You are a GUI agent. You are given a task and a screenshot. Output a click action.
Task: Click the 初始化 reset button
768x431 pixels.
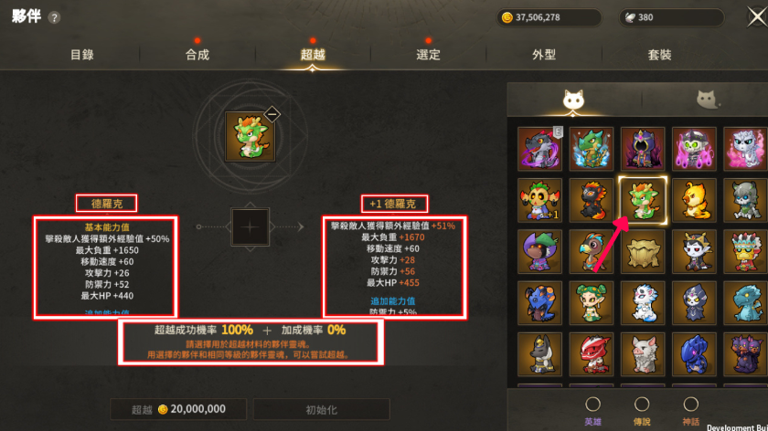coord(321,409)
